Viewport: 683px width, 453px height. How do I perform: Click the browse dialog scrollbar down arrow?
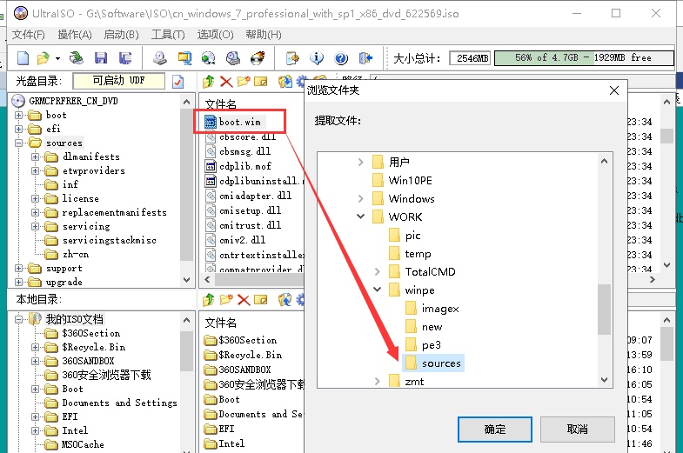point(604,380)
